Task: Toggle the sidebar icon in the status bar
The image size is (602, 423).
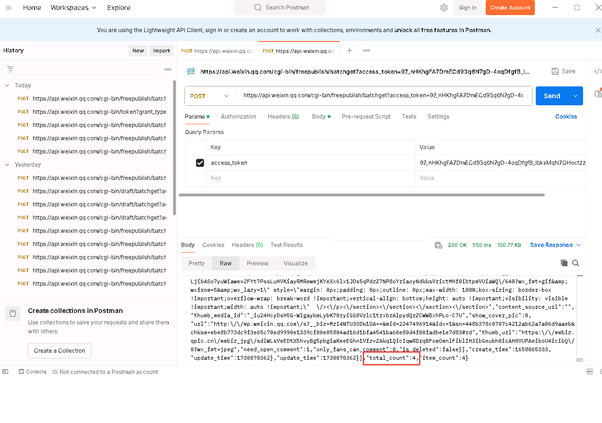Action: tap(6, 372)
